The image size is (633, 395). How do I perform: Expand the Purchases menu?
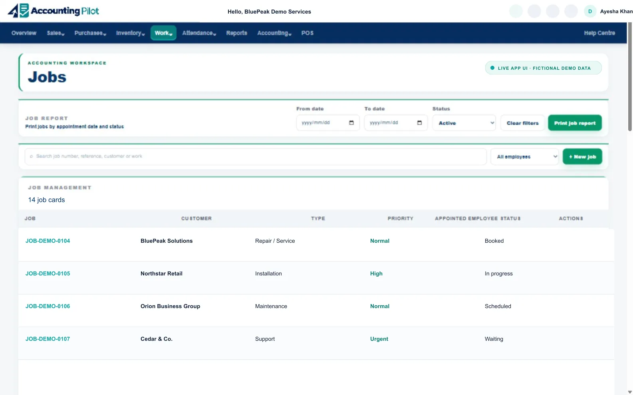[90, 33]
